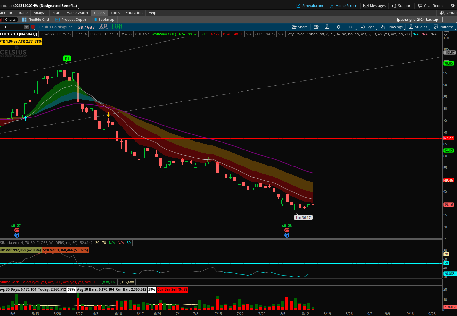Click the yellow down arrow signal on chart
Screen dimensions: 457x316
[108, 114]
